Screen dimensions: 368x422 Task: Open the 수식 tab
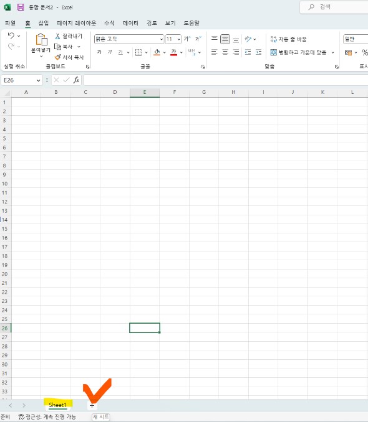(x=109, y=23)
